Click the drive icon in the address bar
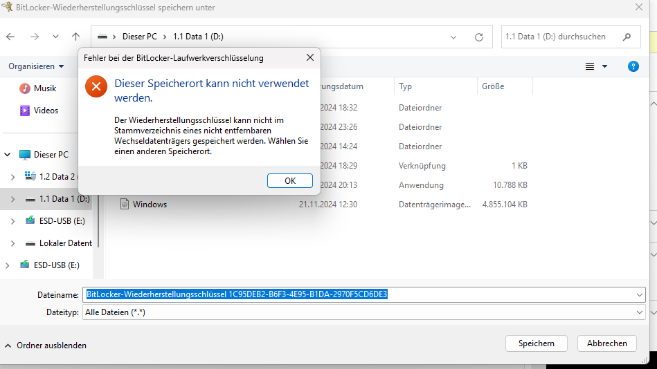Screen dimensions: 657x369 tap(102, 37)
